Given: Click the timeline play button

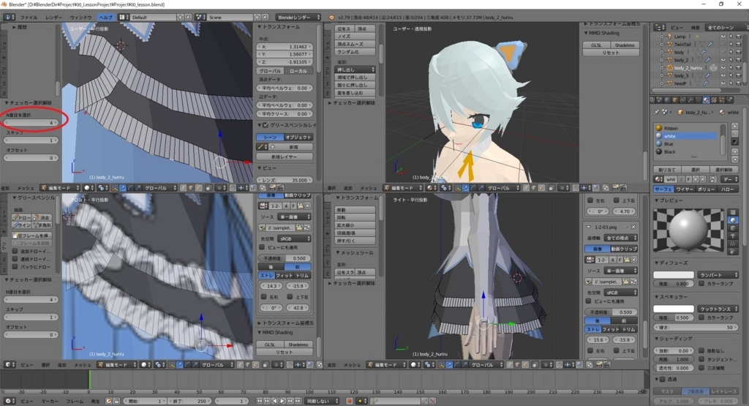Looking at the screenshot, I should pyautogui.click(x=282, y=401).
